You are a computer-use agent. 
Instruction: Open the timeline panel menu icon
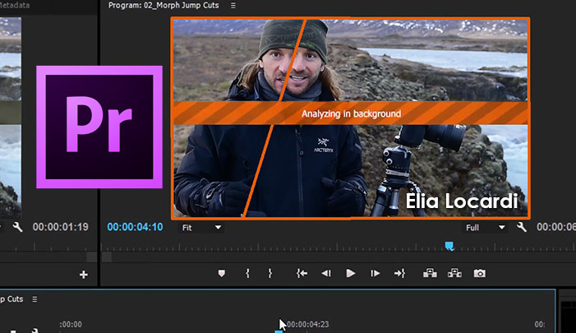coord(35,299)
